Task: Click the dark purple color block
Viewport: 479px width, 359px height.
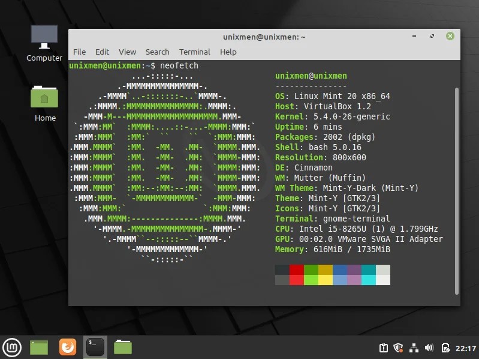Action: [354, 270]
